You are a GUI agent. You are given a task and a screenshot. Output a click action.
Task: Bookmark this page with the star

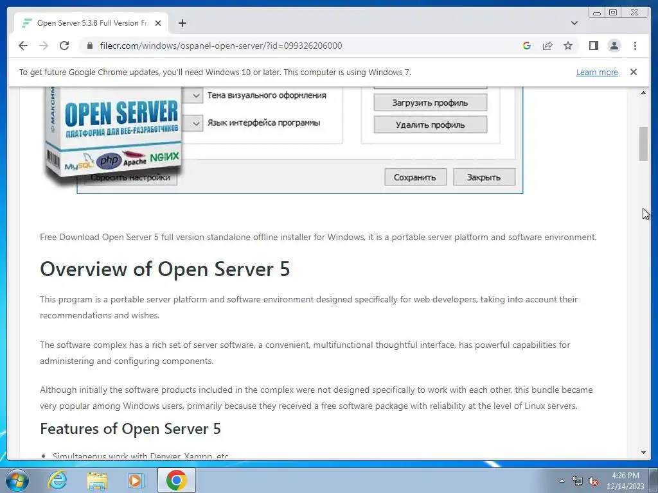(568, 46)
